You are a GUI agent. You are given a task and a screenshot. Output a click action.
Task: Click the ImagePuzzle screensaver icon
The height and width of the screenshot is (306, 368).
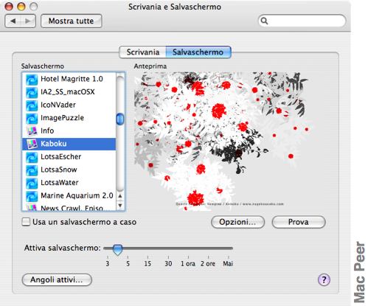[x=32, y=118]
